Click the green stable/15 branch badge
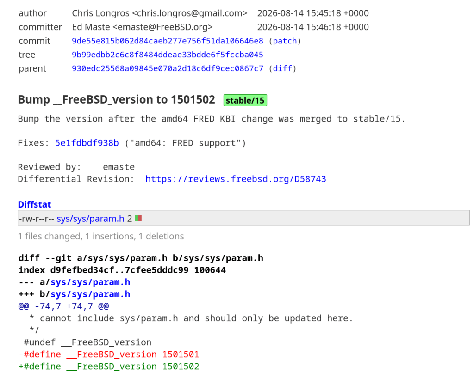The width and height of the screenshot is (474, 379). (x=245, y=100)
